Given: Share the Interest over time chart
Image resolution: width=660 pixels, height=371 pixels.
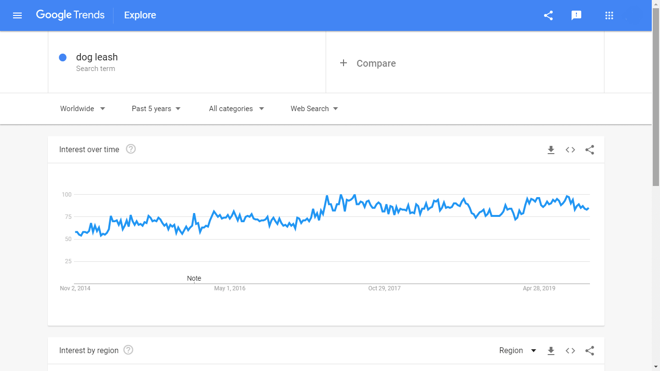Looking at the screenshot, I should point(589,150).
